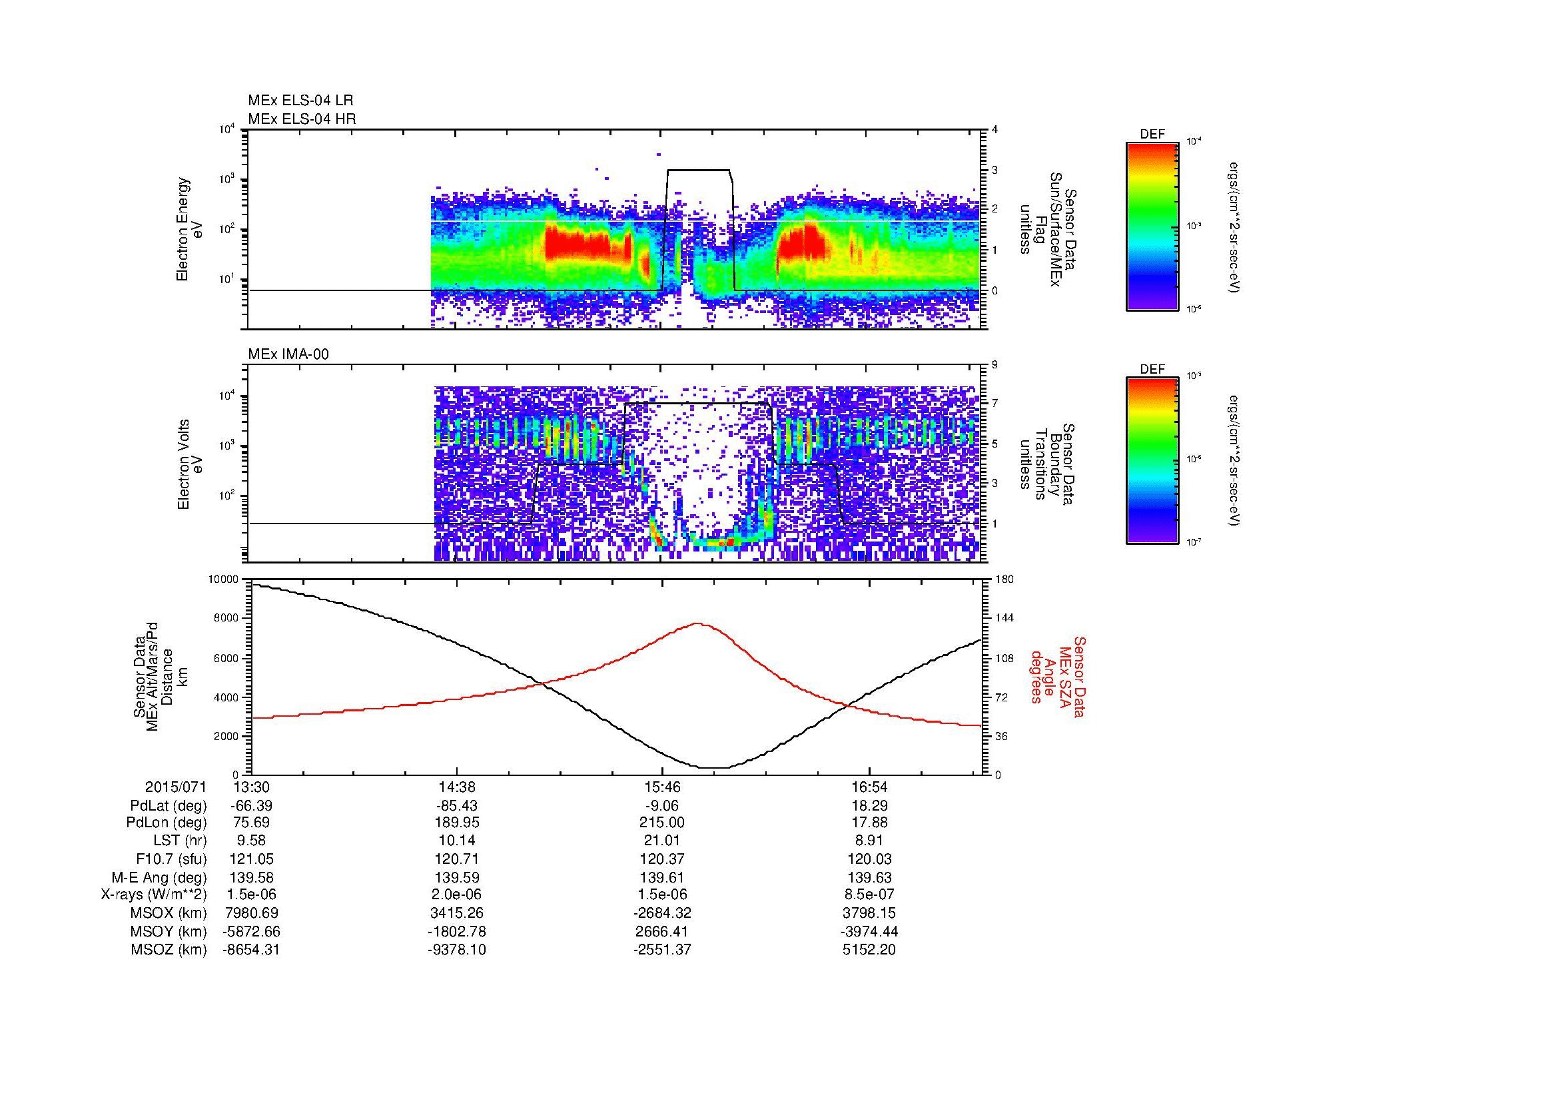This screenshot has height=1101, width=1558.
Task: Click the 'Electron Volts eV' axis label
Action: (190, 465)
